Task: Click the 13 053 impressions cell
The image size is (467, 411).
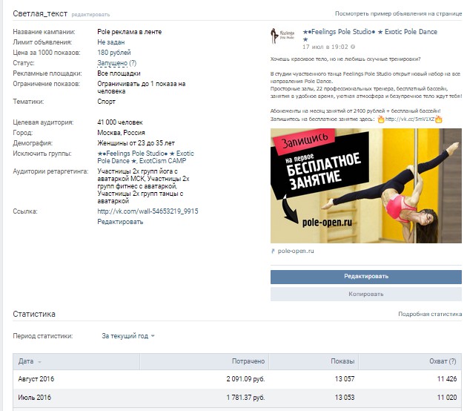Action: (x=345, y=398)
